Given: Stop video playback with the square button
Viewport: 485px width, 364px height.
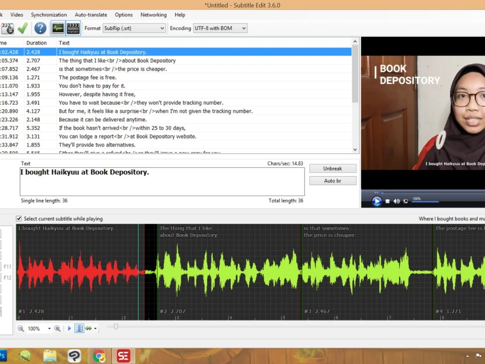Looking at the screenshot, I should coord(387,201).
